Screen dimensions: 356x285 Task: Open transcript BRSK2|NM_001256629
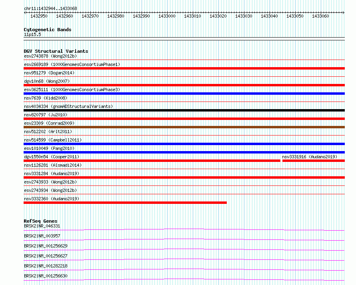pos(46,246)
